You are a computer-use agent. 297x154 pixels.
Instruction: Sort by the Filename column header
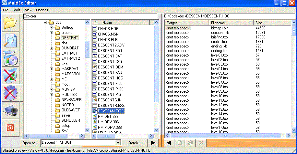click(x=231, y=23)
